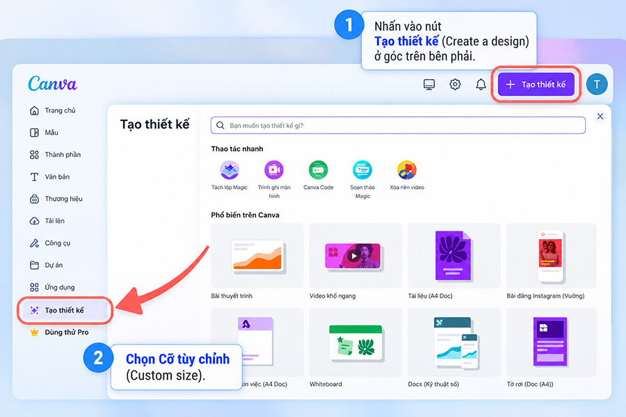Choose the Video khổ ngang thumbnail
The width and height of the screenshot is (626, 417).
[x=355, y=256]
